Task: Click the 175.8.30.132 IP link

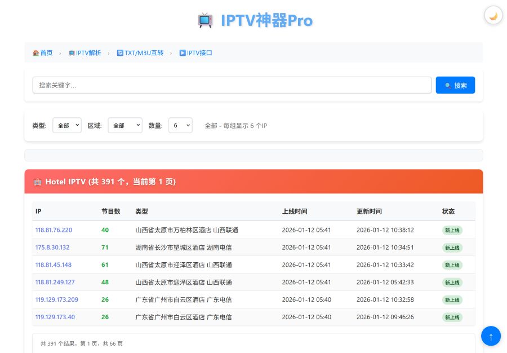Action: click(52, 247)
